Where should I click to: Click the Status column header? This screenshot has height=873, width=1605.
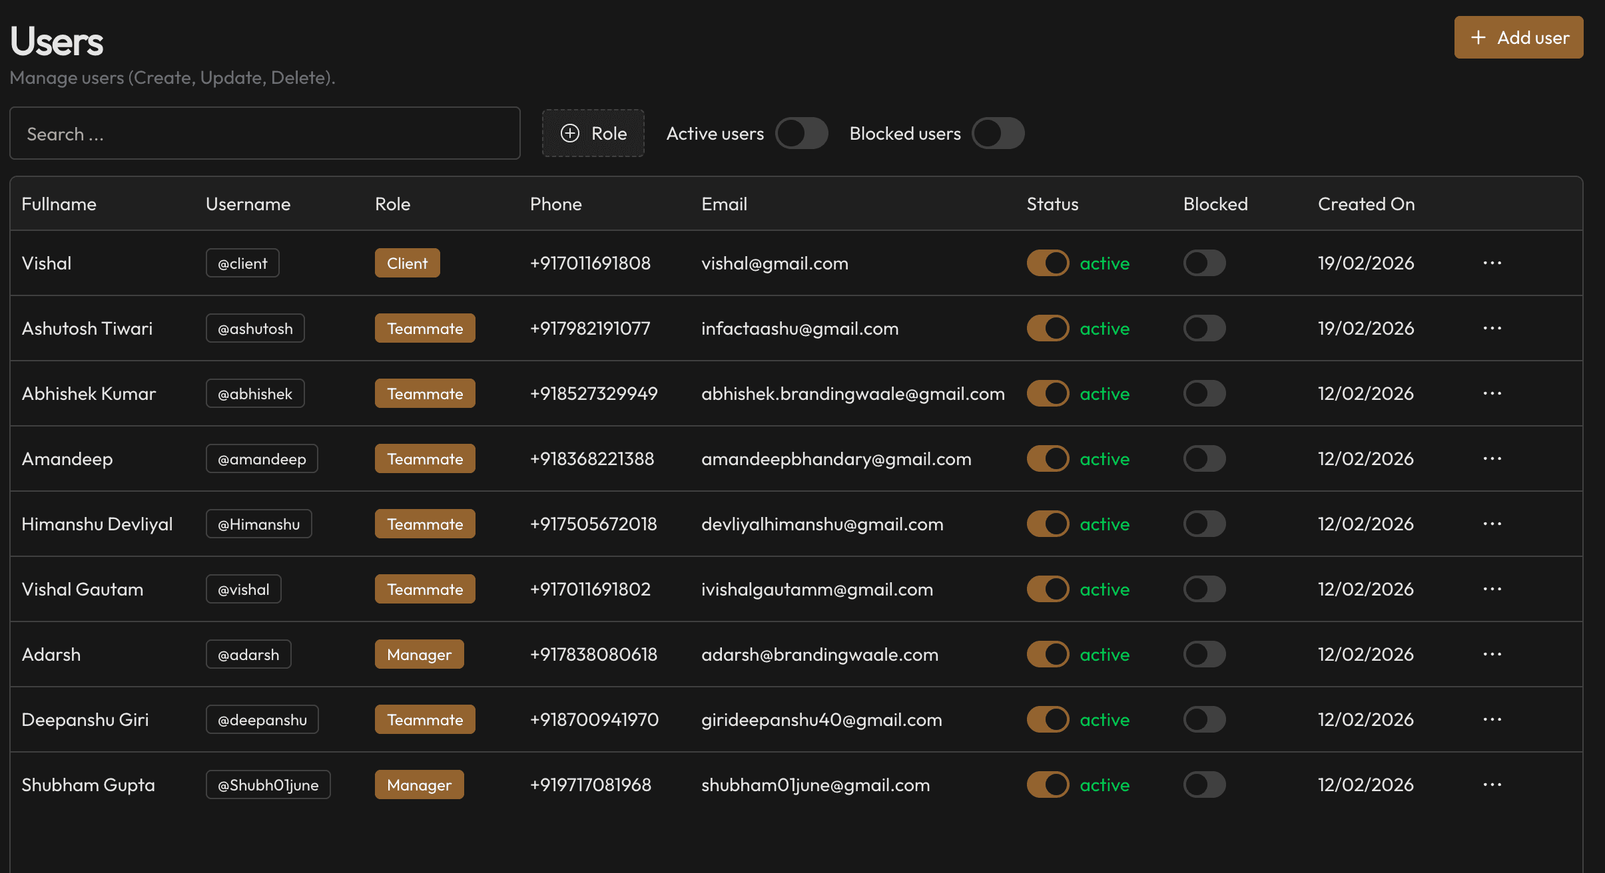tap(1052, 204)
